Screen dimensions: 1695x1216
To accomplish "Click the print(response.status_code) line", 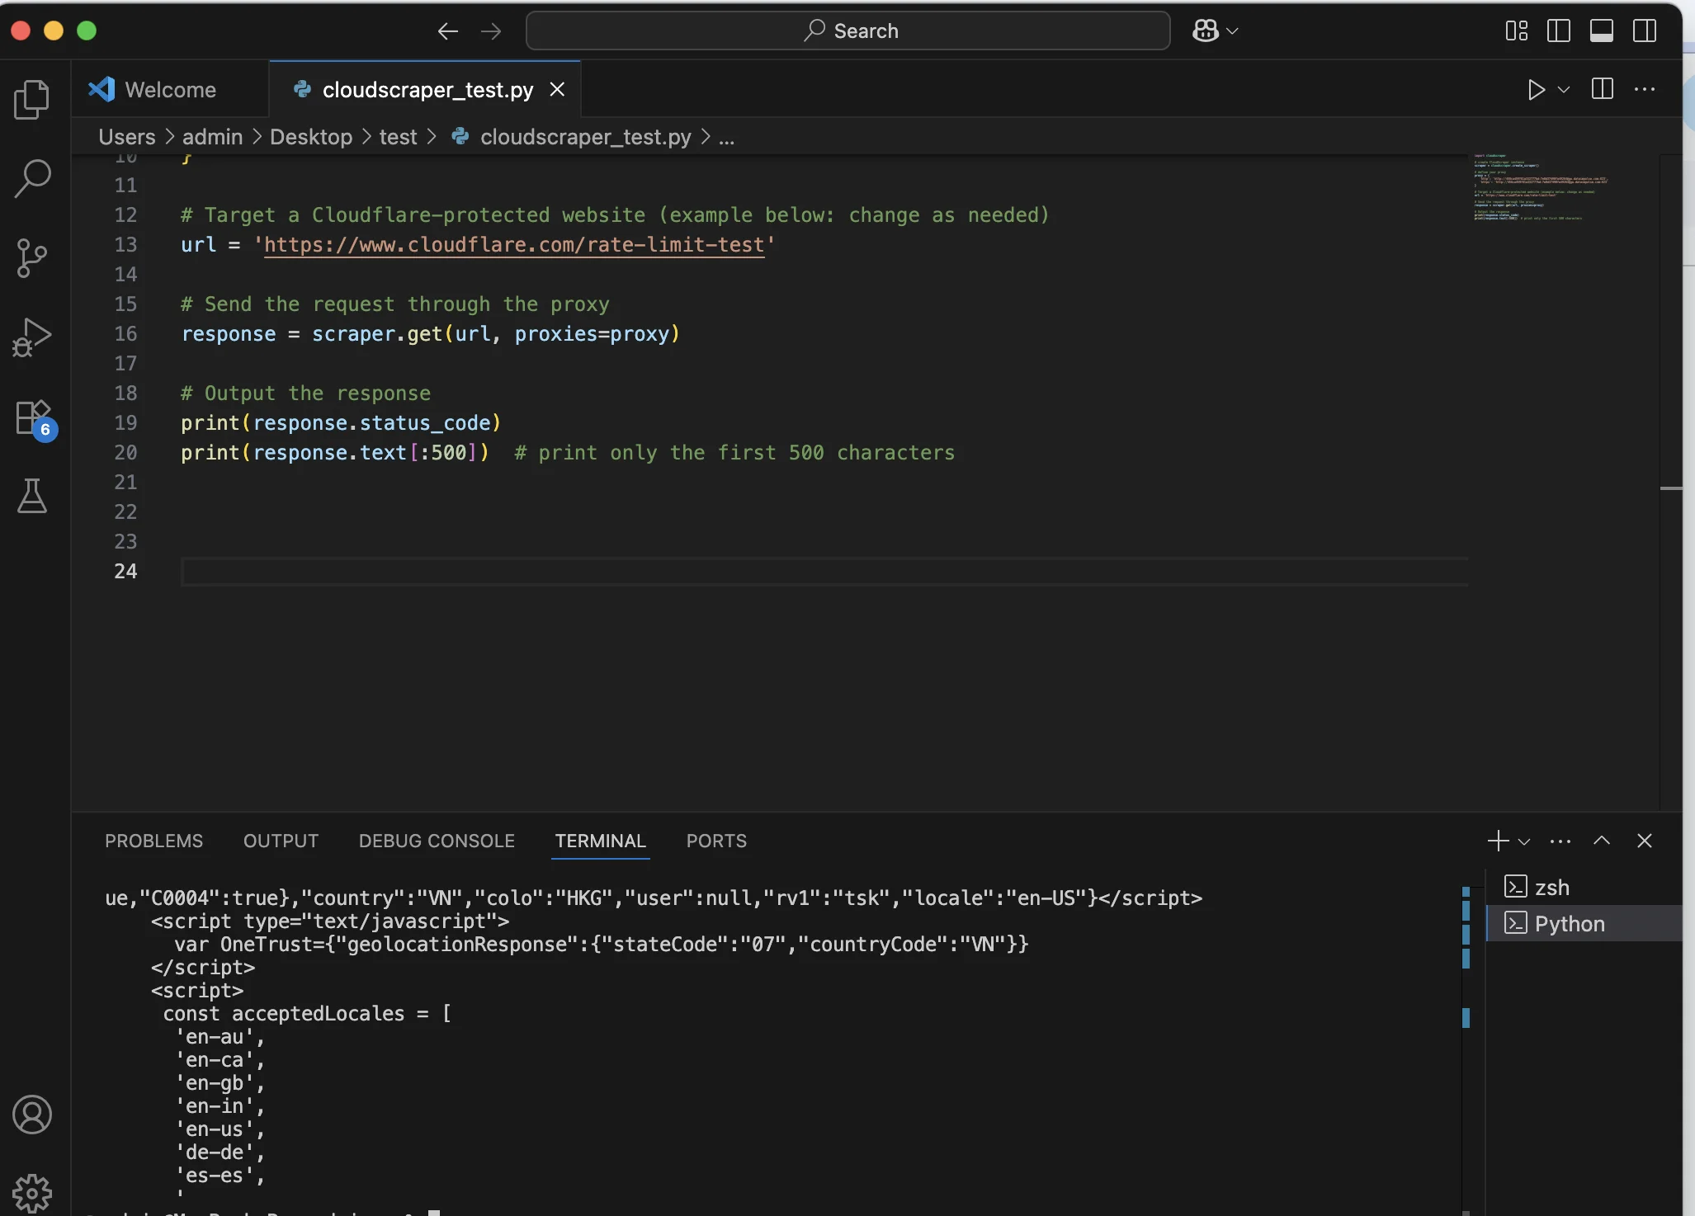I will pos(341,423).
